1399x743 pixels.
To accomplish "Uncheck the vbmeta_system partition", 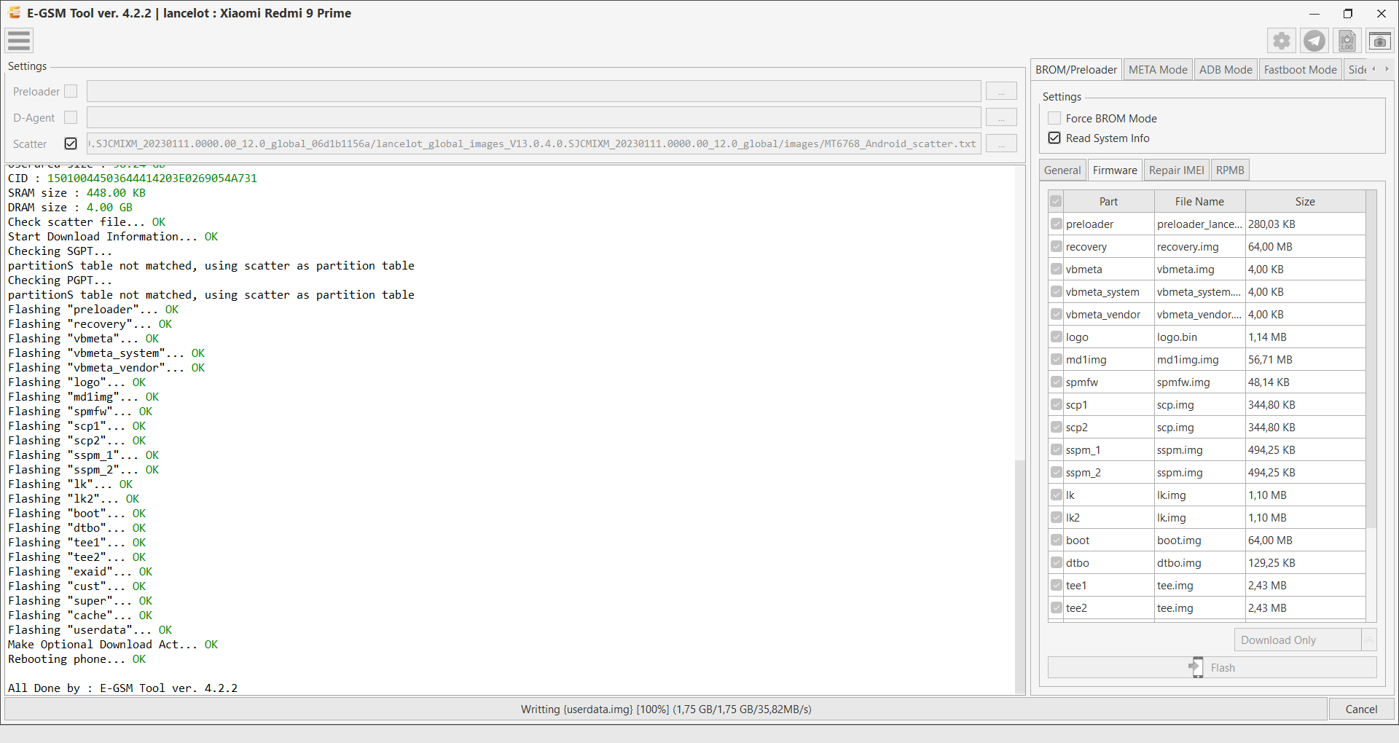I will click(x=1057, y=291).
